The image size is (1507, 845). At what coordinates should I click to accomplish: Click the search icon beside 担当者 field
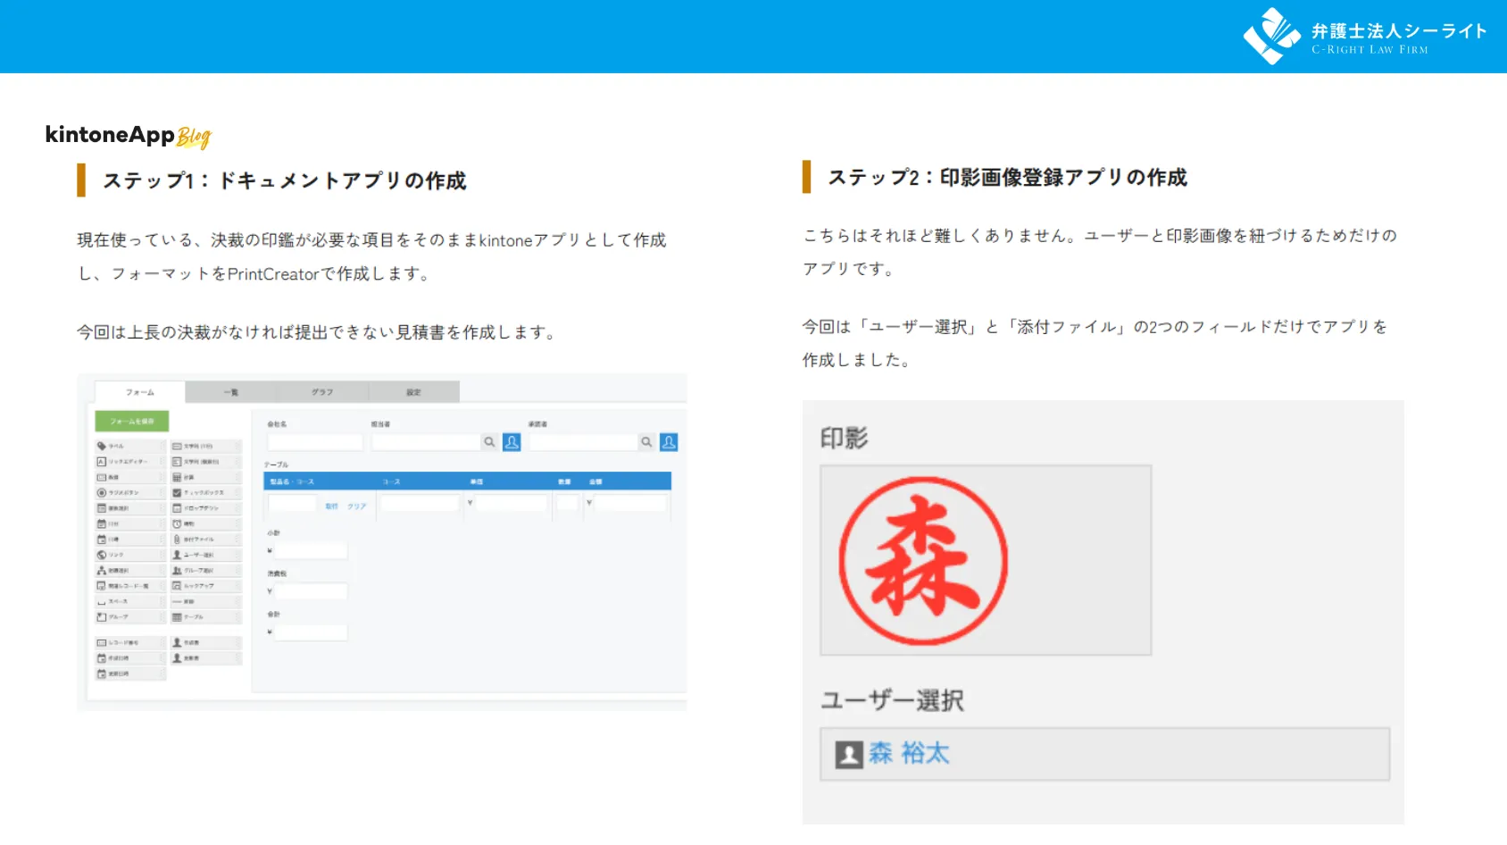tap(489, 442)
